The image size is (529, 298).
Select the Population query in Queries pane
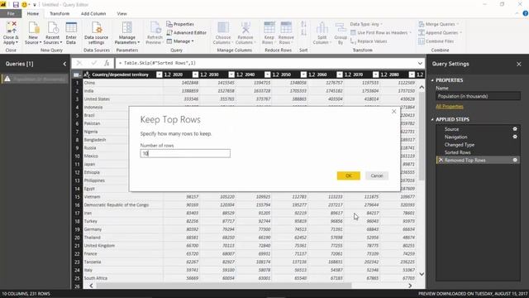pyautogui.click(x=35, y=79)
